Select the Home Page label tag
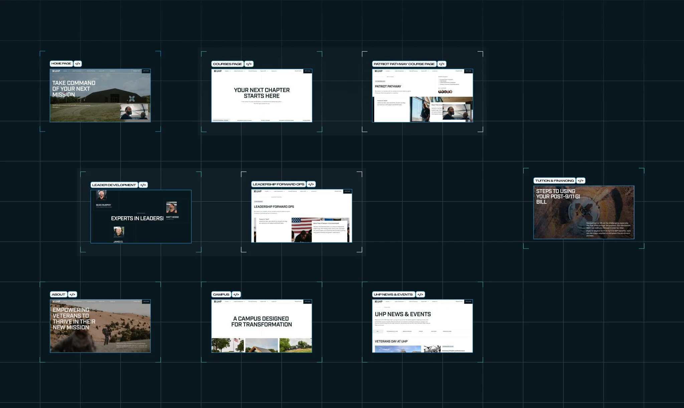The width and height of the screenshot is (684, 408). pos(61,63)
